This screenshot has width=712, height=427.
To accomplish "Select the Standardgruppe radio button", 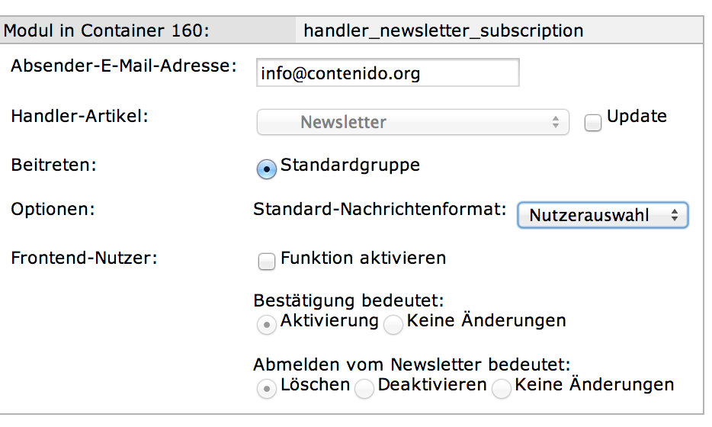I will pos(267,169).
